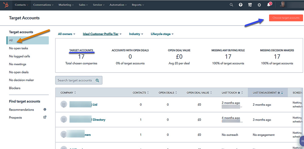
Task: Open the Settings gear icon
Action: (259, 5)
